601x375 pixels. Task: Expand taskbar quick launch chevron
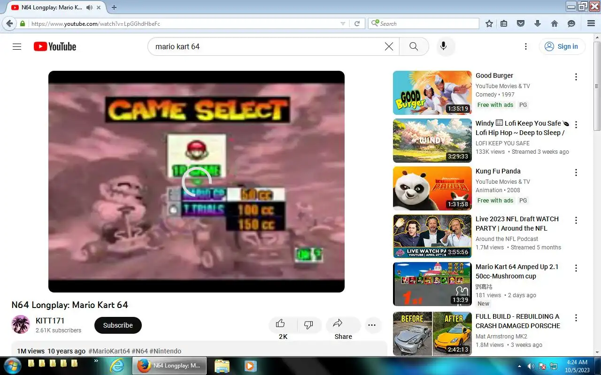click(x=96, y=361)
